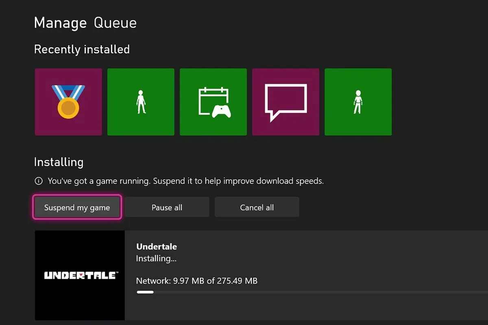Select the Suspend my game button
The height and width of the screenshot is (325, 488).
pos(77,208)
